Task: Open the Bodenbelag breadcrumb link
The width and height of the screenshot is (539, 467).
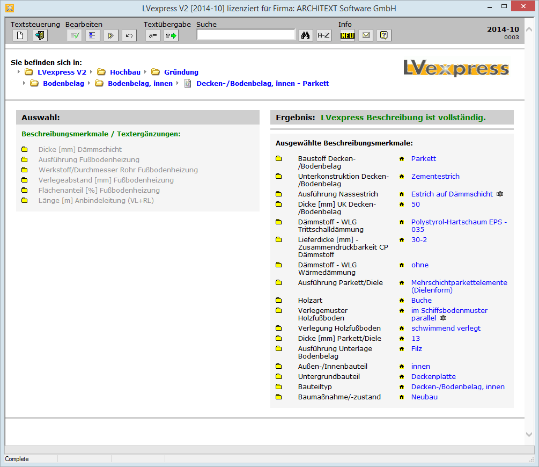Action: point(64,84)
